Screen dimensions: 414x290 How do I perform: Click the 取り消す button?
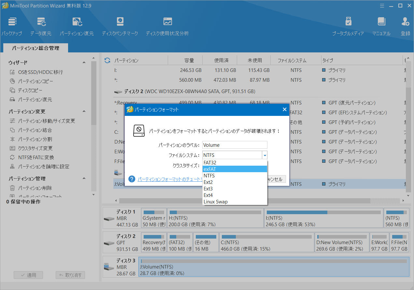[x=70, y=275]
